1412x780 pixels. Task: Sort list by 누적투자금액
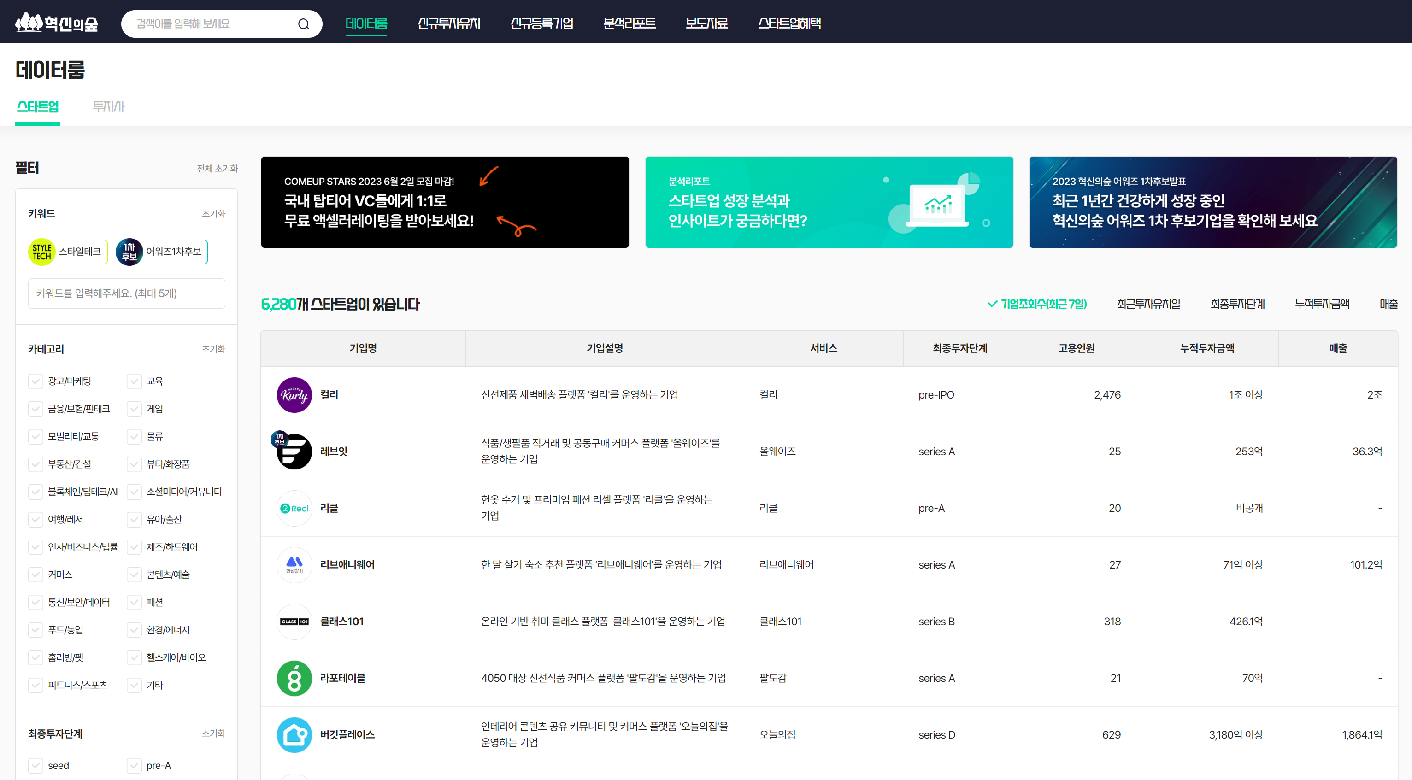click(x=1322, y=304)
